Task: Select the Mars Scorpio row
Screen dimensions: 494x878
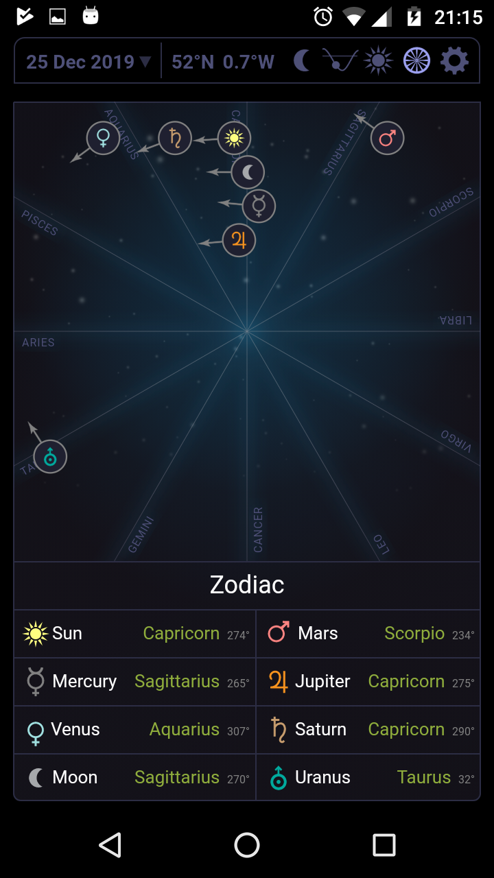Action: 368,634
